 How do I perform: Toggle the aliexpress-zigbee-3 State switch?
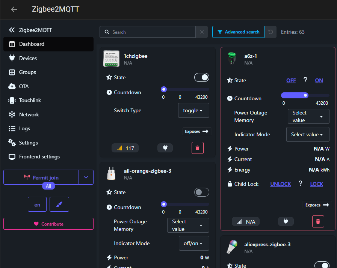tap(322, 265)
